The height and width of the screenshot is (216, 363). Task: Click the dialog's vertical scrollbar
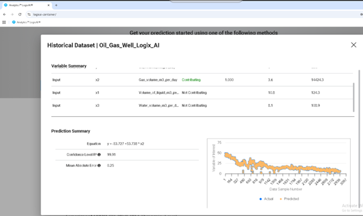pos(359,139)
